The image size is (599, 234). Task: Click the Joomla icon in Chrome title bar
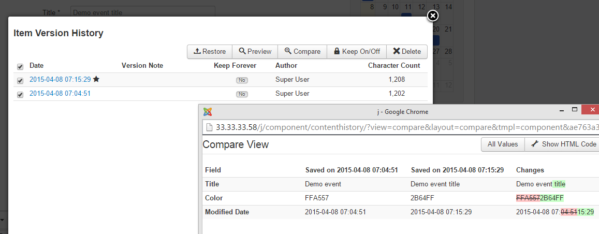pos(208,112)
